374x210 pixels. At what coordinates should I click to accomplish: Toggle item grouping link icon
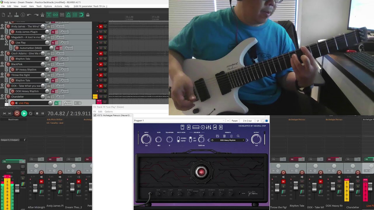[55, 15]
